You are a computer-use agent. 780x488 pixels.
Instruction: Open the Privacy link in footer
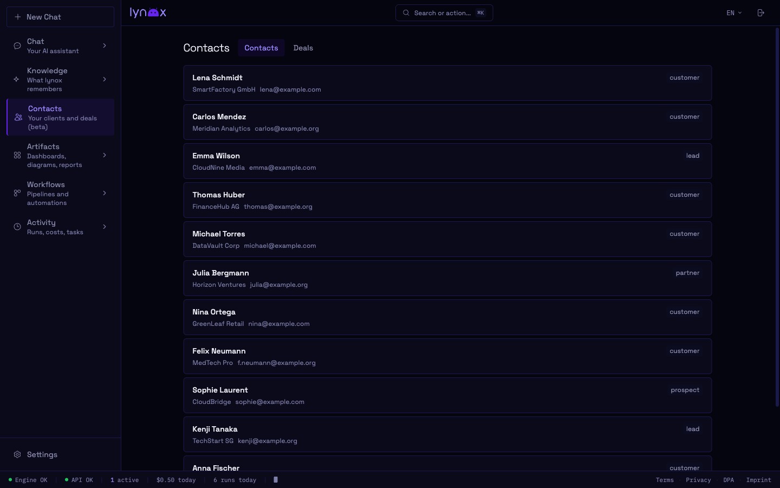pos(698,480)
